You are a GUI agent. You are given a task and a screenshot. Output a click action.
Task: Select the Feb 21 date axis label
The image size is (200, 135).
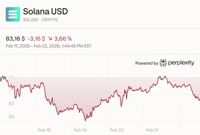[152, 130]
